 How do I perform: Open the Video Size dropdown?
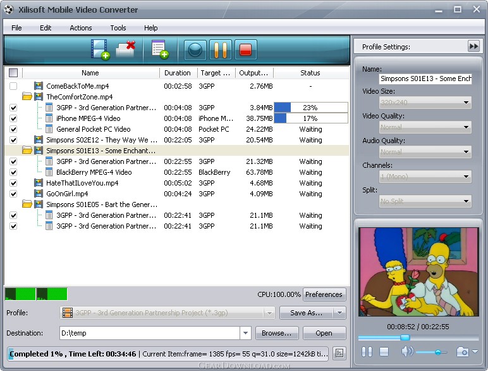[425, 103]
